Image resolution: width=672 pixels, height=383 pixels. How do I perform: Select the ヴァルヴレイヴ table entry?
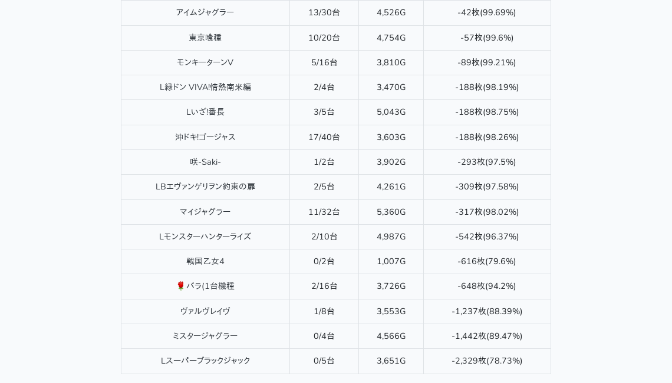pos(205,311)
